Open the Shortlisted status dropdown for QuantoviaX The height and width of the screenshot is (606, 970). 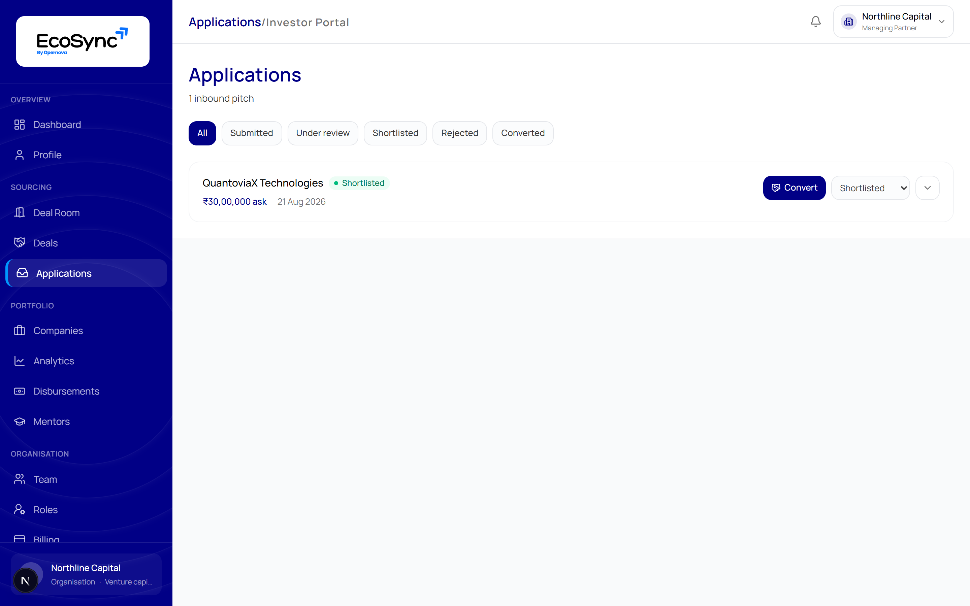[x=870, y=188]
